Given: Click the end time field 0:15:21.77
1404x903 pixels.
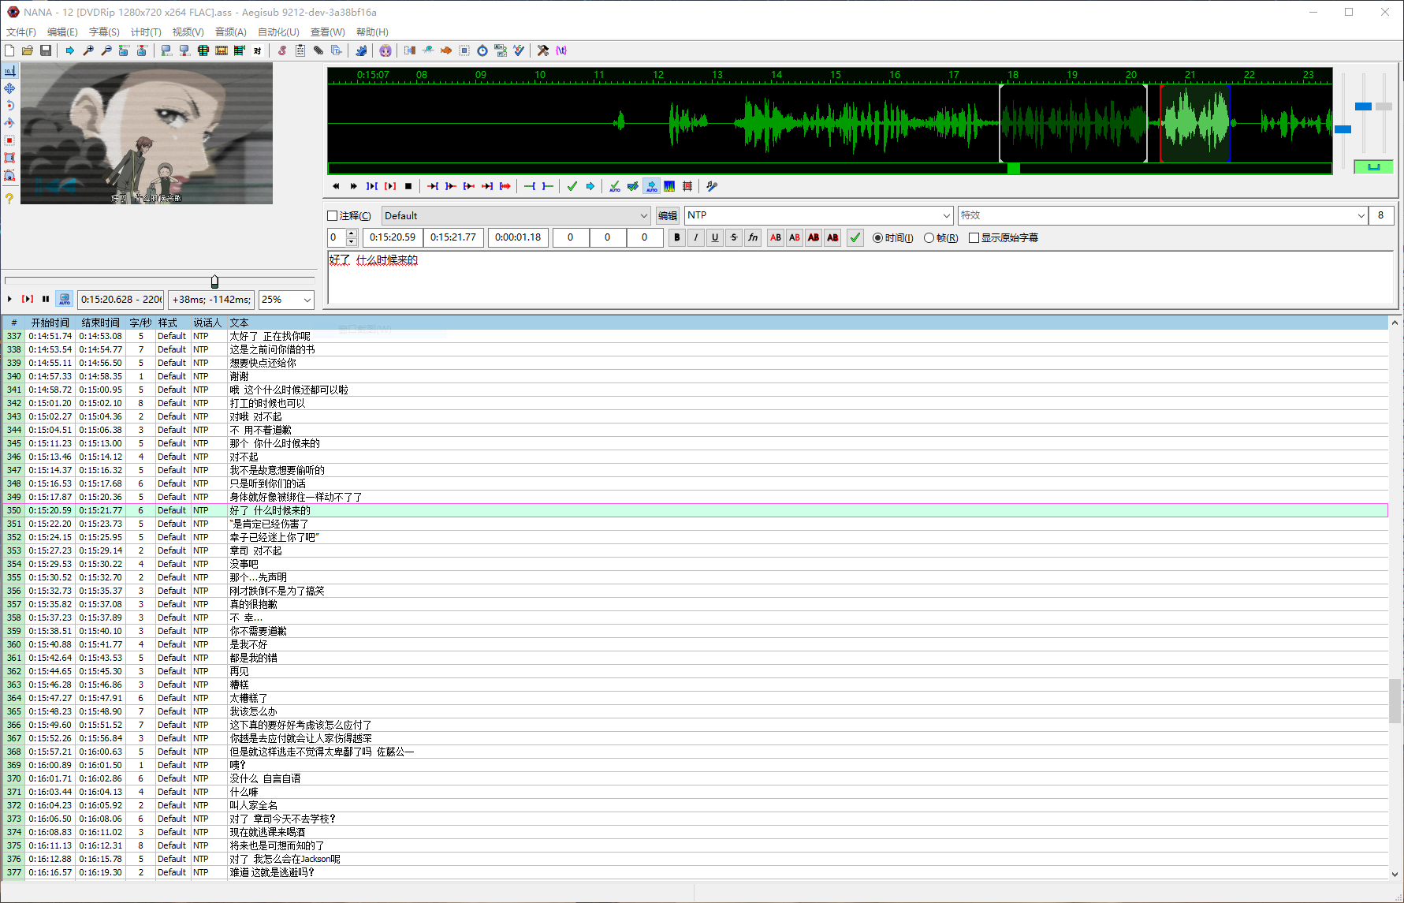Looking at the screenshot, I should point(453,237).
